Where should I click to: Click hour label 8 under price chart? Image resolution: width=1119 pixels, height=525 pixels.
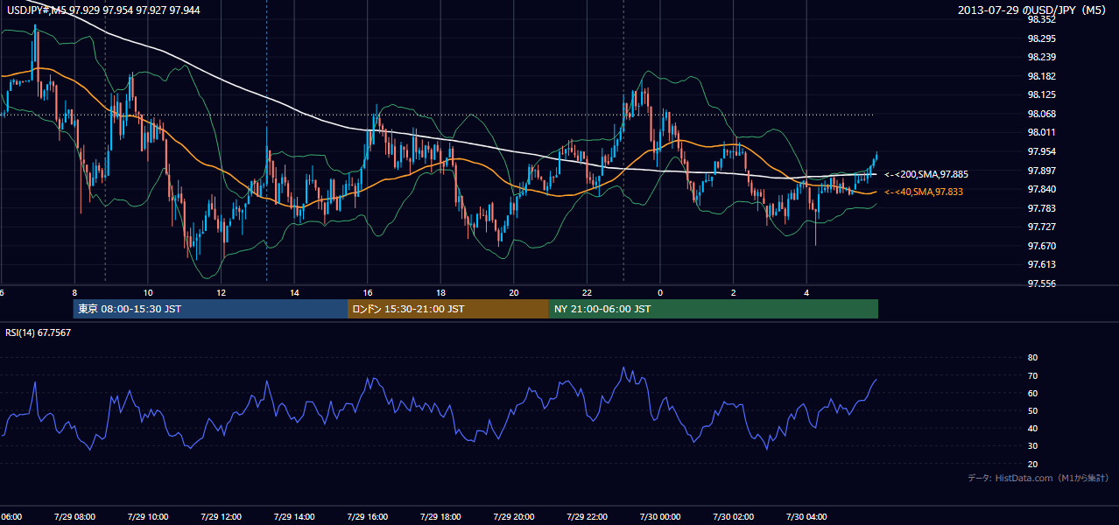click(x=74, y=292)
